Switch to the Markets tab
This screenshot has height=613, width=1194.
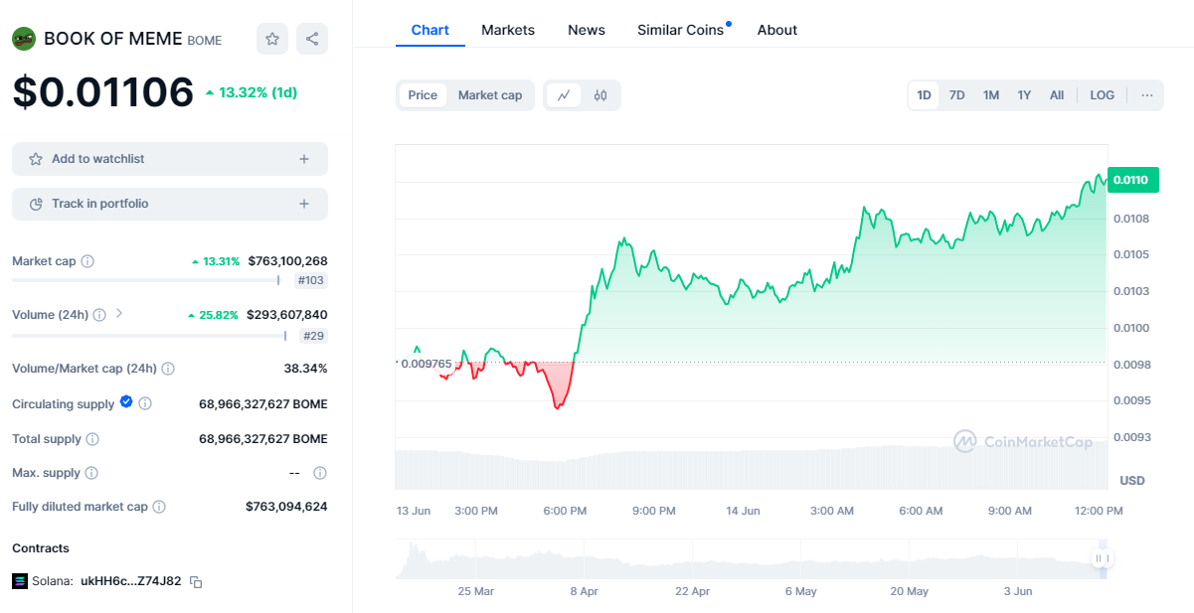point(508,30)
